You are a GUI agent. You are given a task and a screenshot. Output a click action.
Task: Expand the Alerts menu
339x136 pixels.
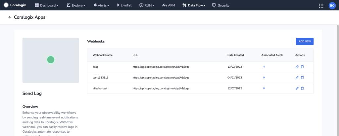point(101,5)
